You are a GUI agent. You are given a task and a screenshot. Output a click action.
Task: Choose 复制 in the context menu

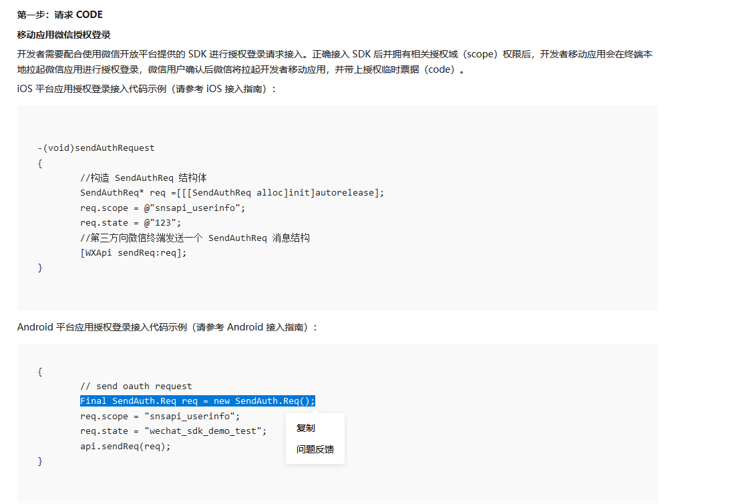pos(306,428)
